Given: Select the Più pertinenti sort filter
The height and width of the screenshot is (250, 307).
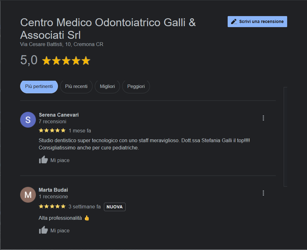Looking at the screenshot, I should coord(39,86).
